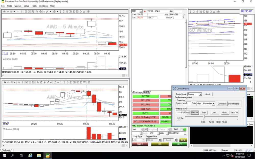The image size is (255, 159).
Task: Toggle the ? button in the order montage
Action: [x=182, y=129]
